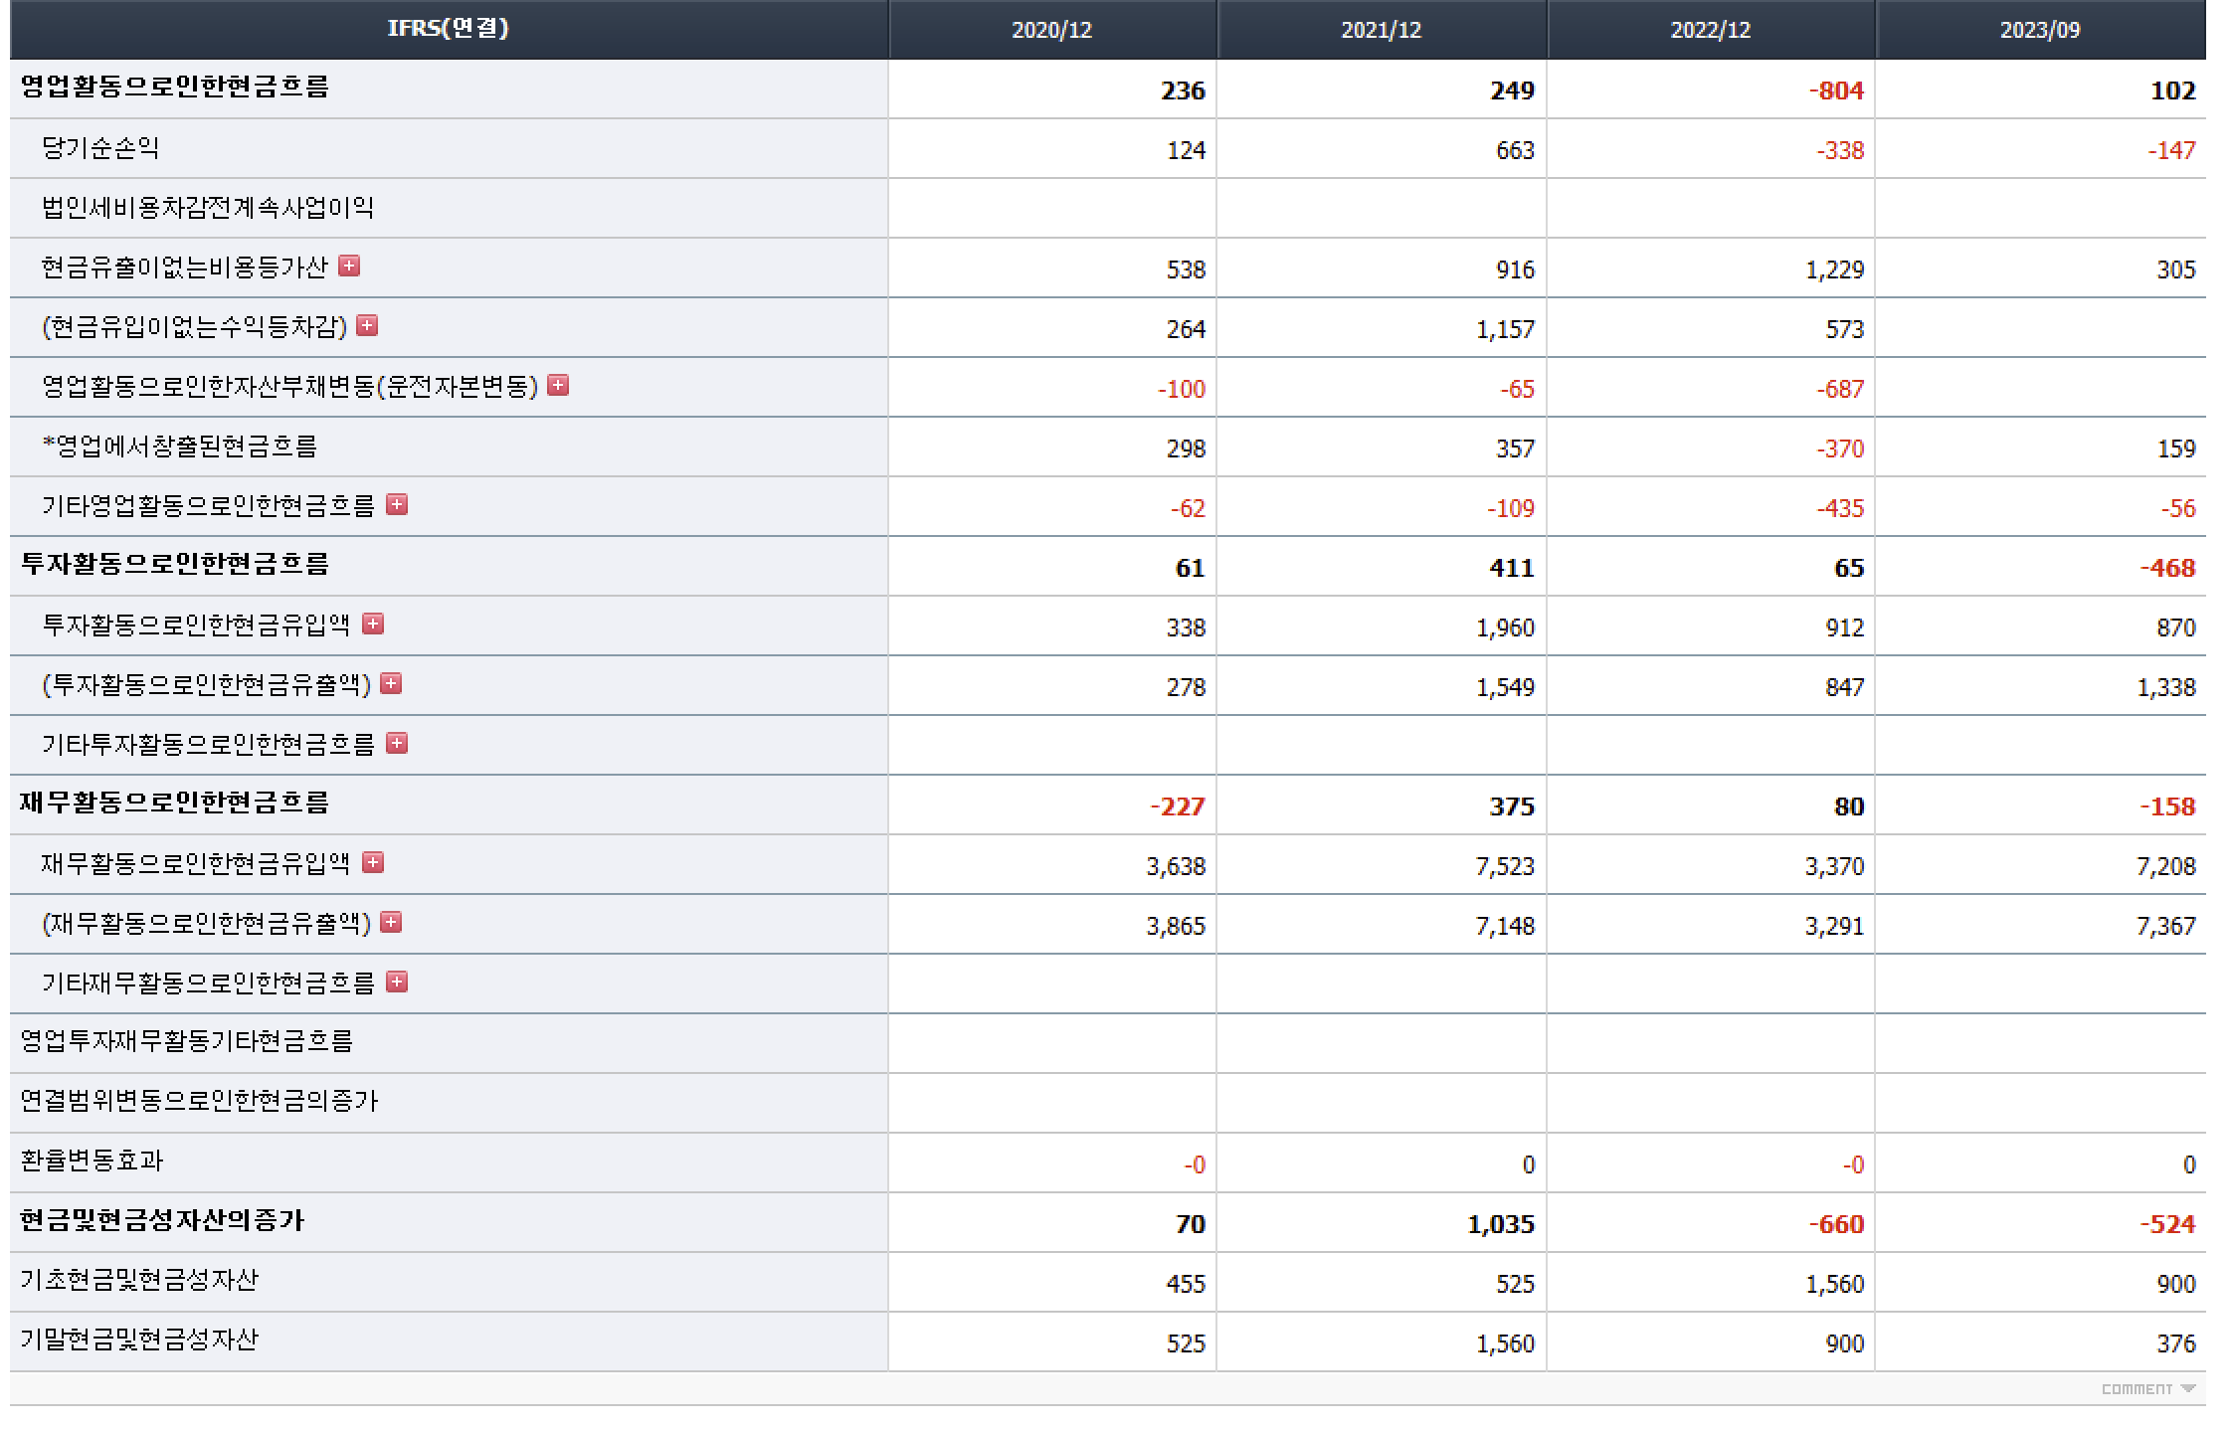Click the 2023/09 column header
2234x1430 pixels.
(x=2039, y=30)
